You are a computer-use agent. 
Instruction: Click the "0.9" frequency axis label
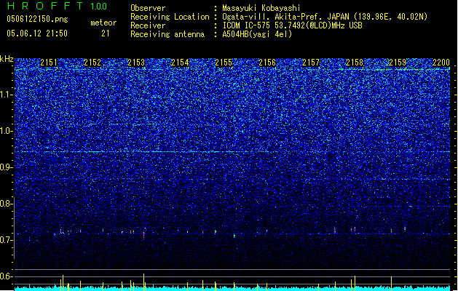click(7, 167)
